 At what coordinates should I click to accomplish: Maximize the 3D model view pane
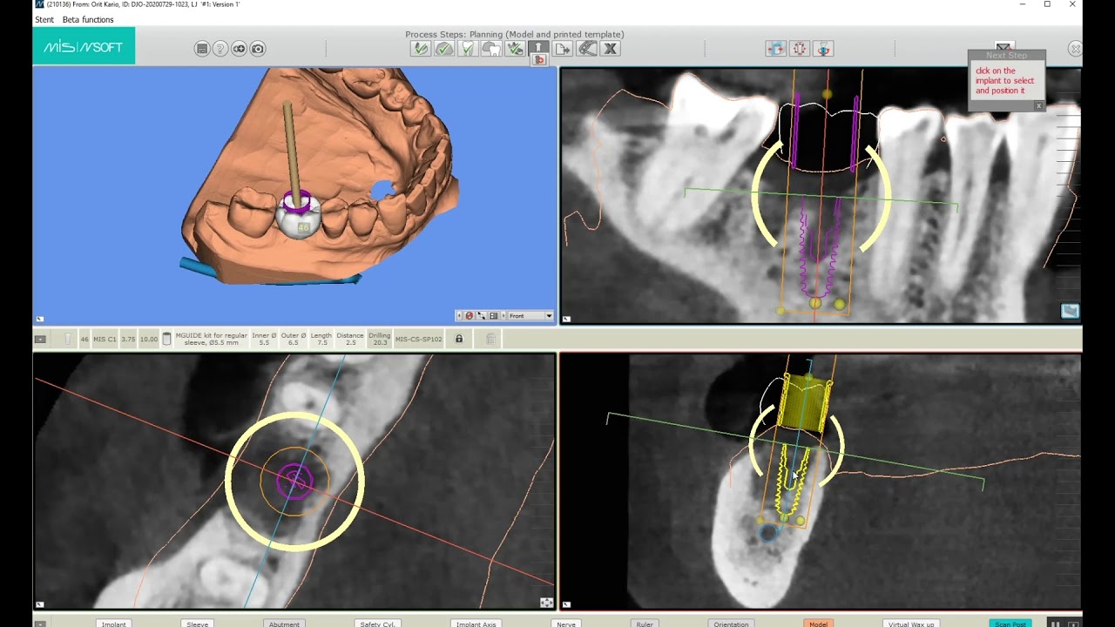point(39,319)
